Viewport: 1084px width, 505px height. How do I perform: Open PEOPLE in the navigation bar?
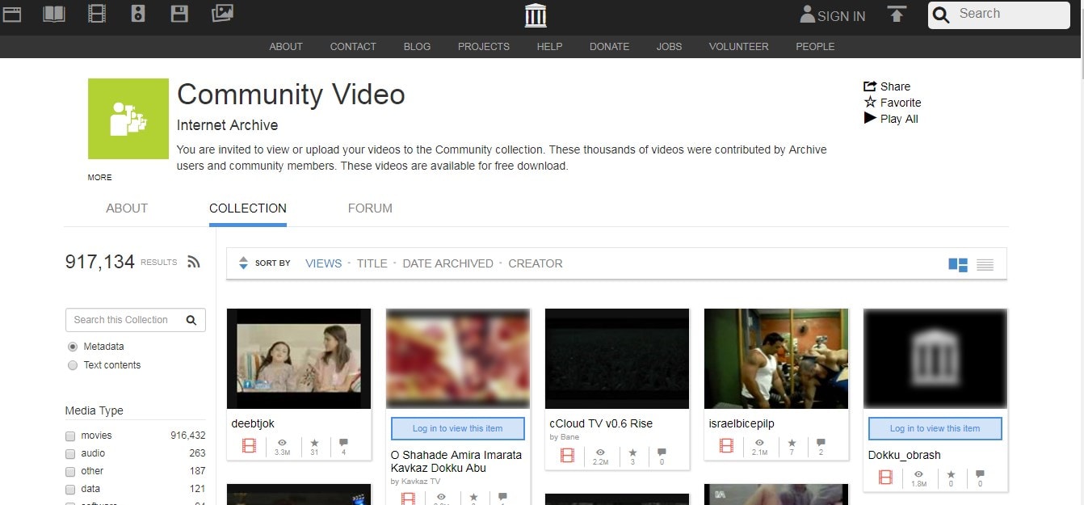815,47
